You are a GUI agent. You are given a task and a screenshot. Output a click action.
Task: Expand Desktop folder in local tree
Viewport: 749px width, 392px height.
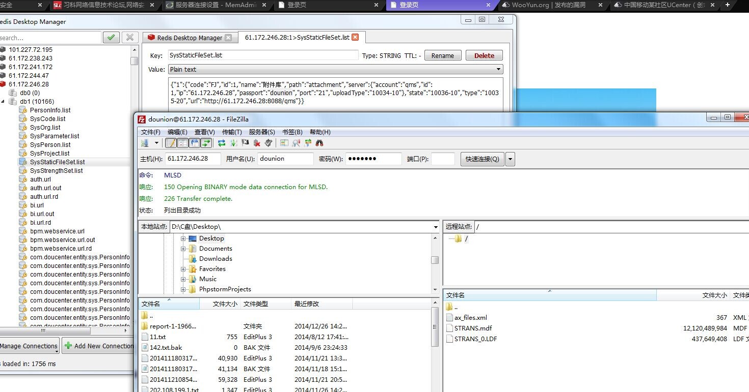tap(183, 238)
